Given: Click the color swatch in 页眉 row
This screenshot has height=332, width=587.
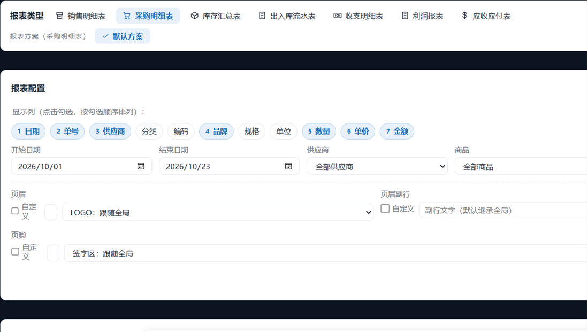Looking at the screenshot, I should tap(51, 212).
